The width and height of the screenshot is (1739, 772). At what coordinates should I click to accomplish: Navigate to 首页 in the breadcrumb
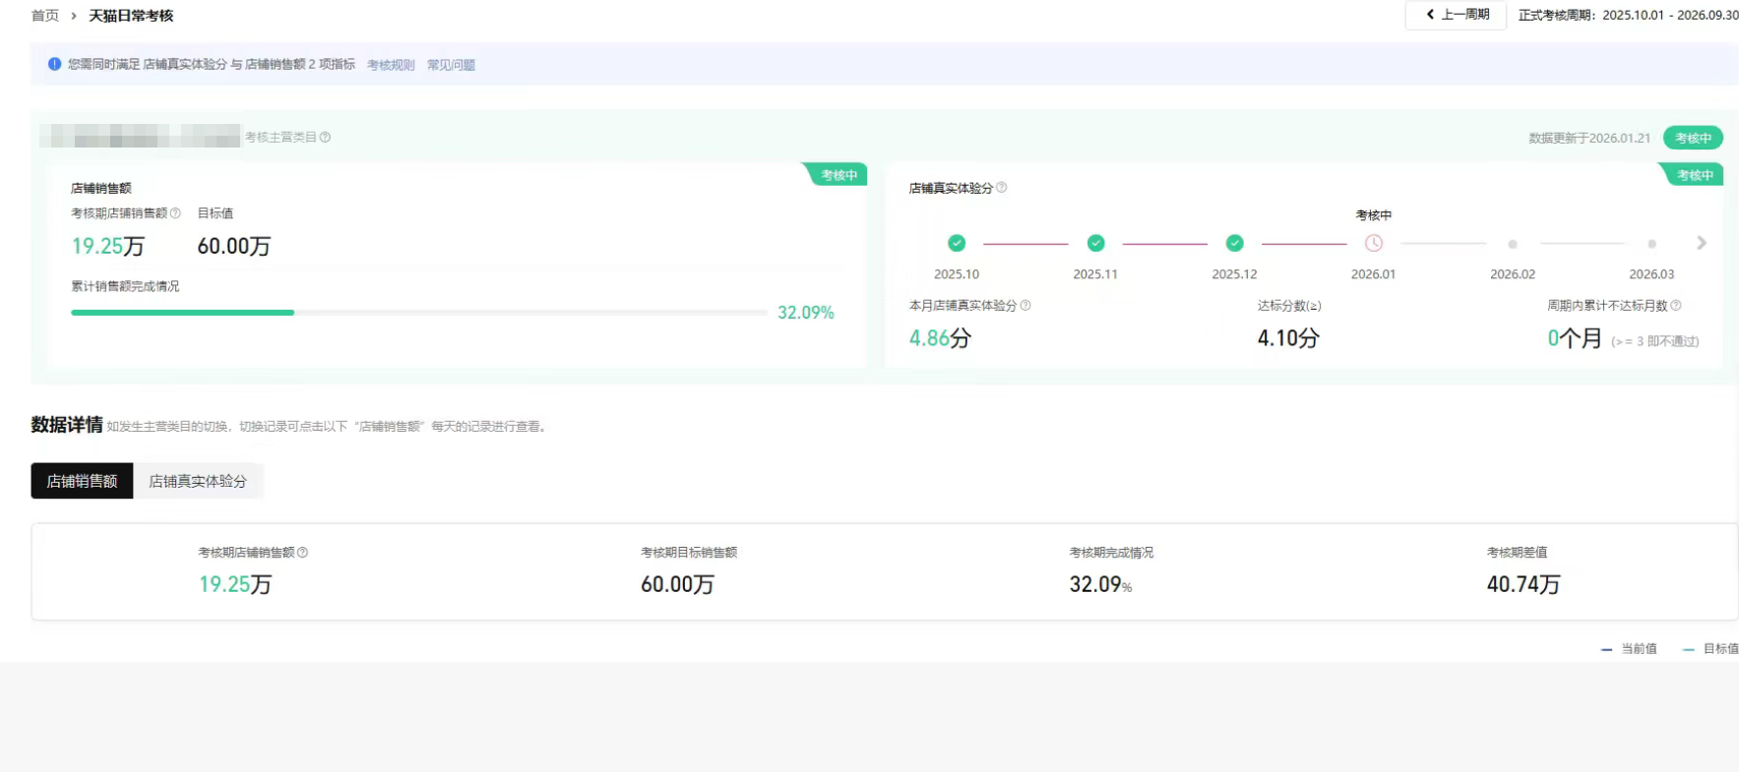[x=45, y=16]
